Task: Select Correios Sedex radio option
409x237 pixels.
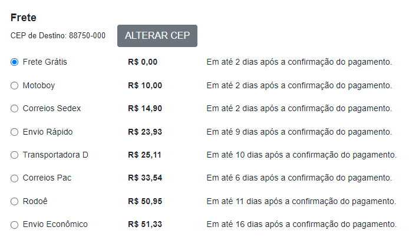Action: point(14,108)
